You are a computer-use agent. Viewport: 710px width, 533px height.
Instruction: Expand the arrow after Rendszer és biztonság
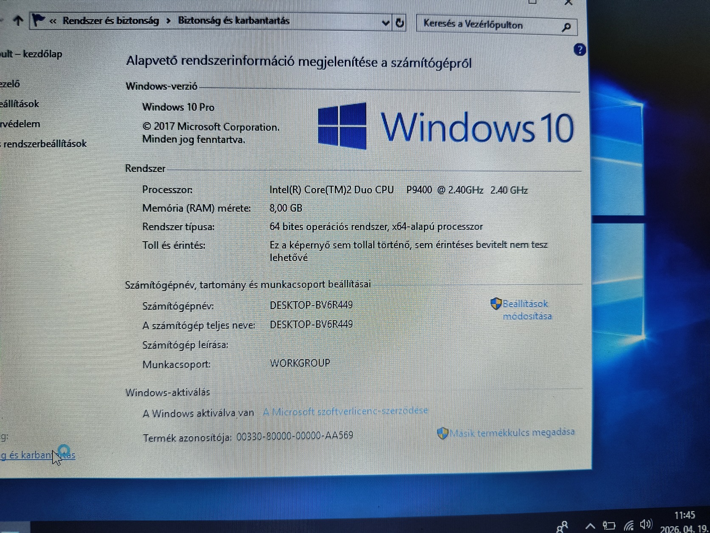(x=169, y=21)
